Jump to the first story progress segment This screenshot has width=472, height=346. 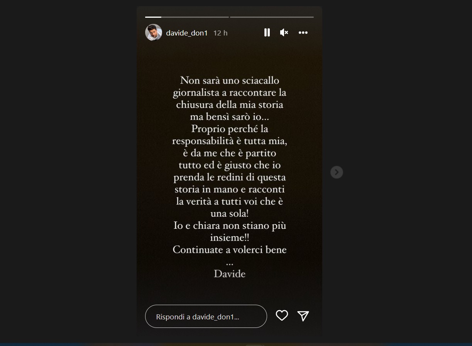tap(187, 17)
